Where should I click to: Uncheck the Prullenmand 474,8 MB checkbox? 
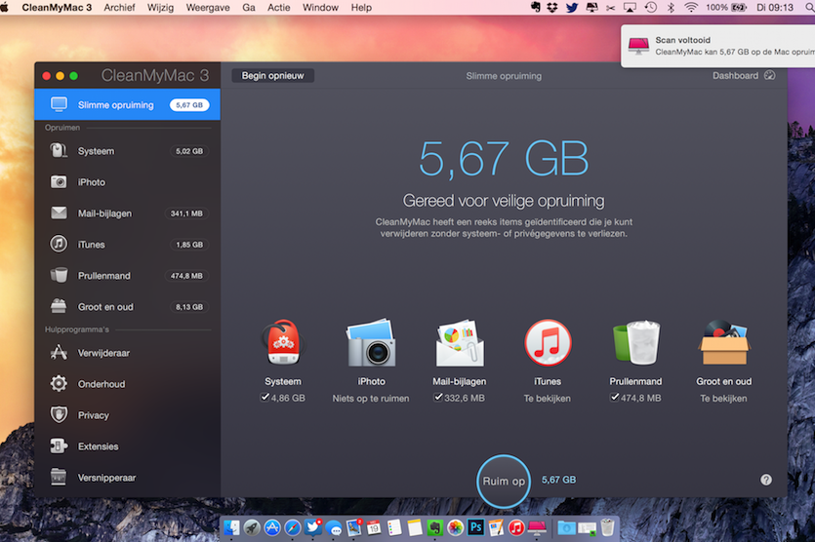(615, 397)
